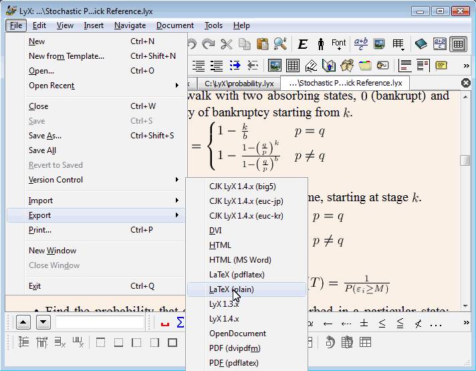Toggle the table toolbar grid icon
This screenshot has height=371, width=476.
click(x=458, y=44)
